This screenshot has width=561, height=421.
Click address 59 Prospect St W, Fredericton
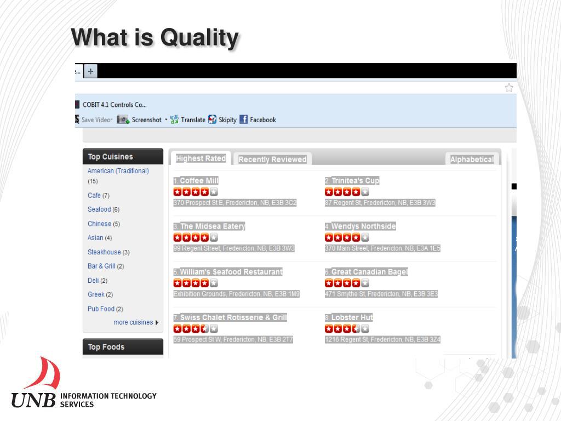pyautogui.click(x=233, y=339)
